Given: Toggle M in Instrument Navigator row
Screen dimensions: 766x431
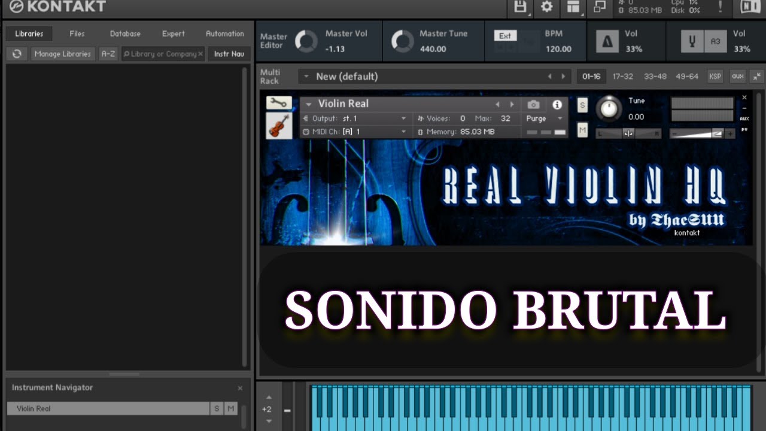Looking at the screenshot, I should click(x=231, y=408).
